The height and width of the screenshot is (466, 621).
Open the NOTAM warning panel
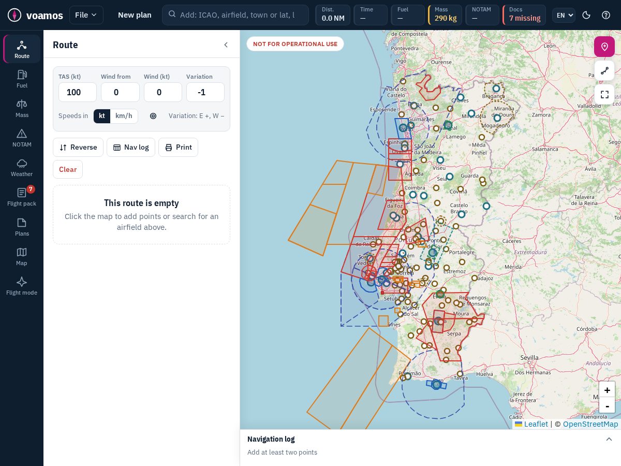click(22, 138)
